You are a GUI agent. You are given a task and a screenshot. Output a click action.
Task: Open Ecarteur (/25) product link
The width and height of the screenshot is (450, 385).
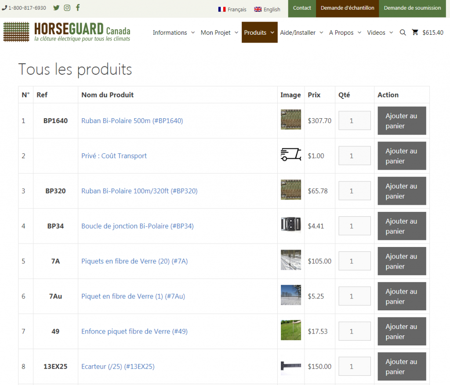[x=118, y=367]
